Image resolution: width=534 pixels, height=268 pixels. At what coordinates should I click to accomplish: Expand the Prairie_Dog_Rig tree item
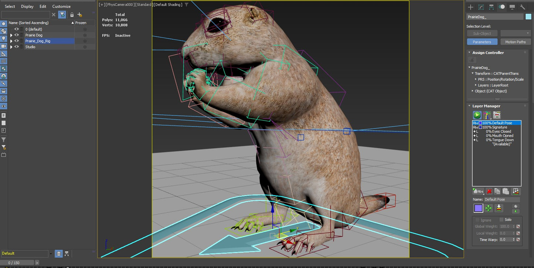(11, 41)
